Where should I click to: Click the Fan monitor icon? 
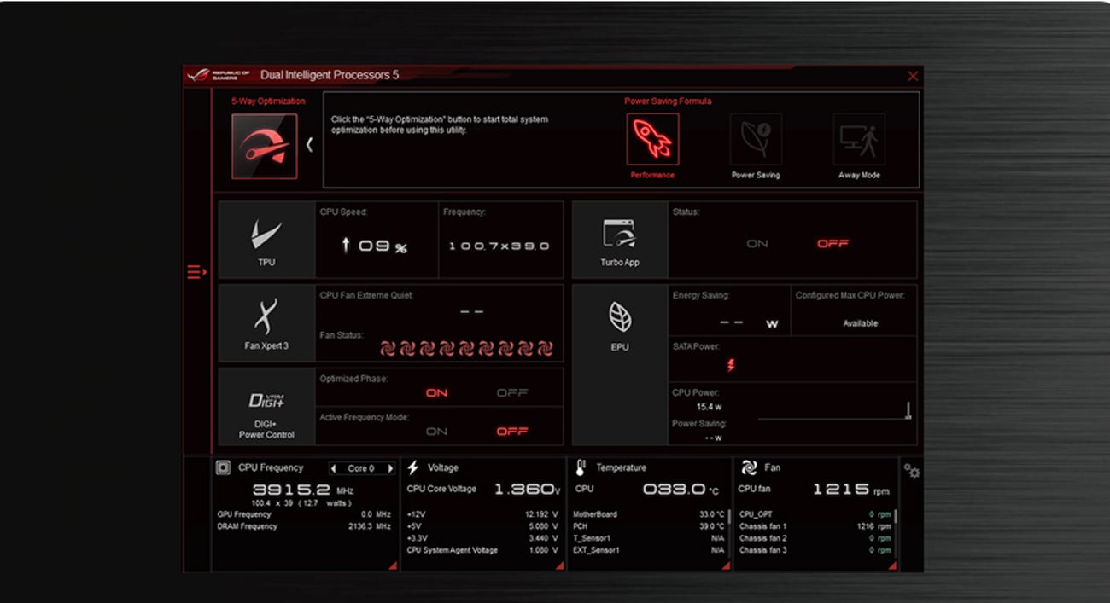coord(749,467)
